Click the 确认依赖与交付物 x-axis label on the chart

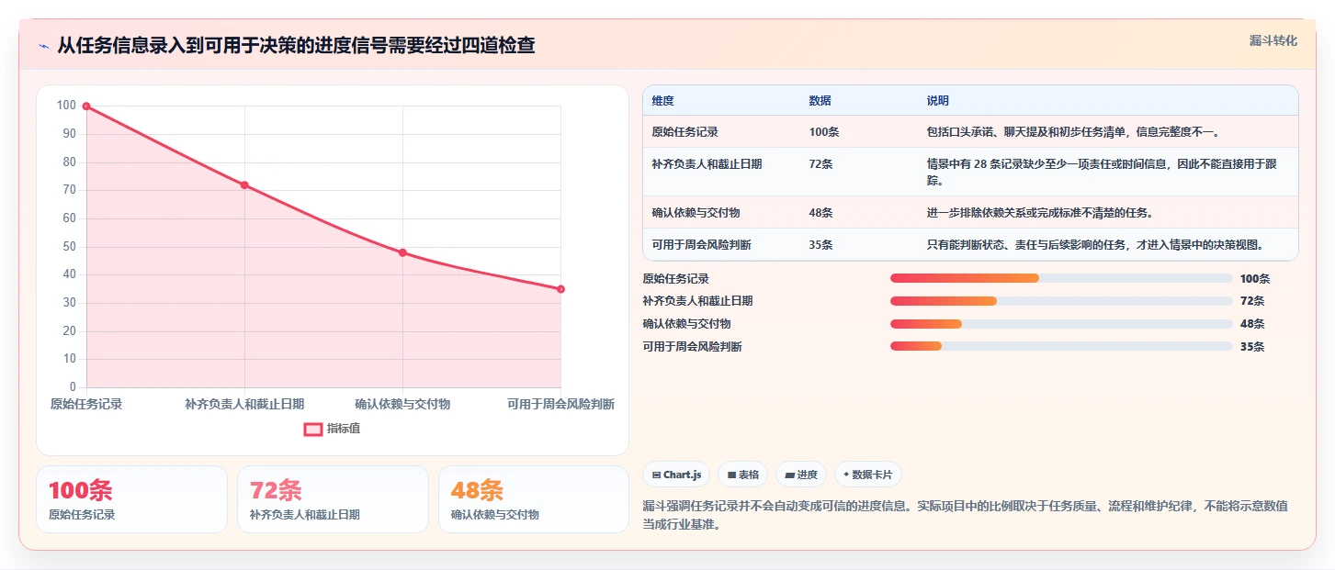pos(402,404)
